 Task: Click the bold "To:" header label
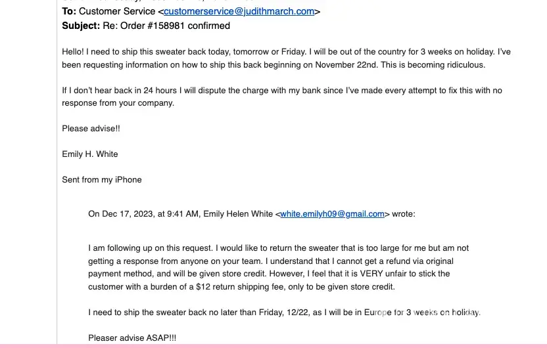[69, 11]
